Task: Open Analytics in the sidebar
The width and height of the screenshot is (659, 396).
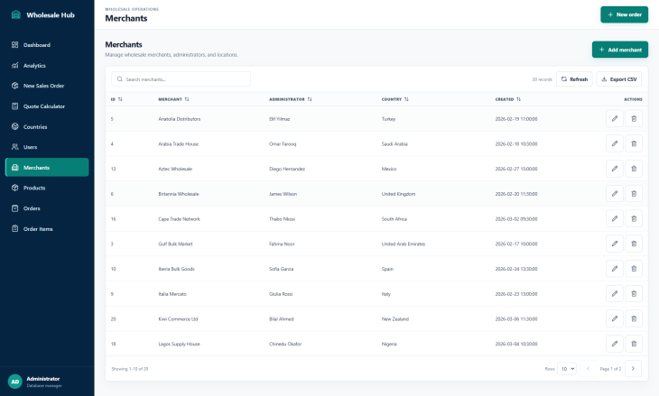Action: [47, 66]
